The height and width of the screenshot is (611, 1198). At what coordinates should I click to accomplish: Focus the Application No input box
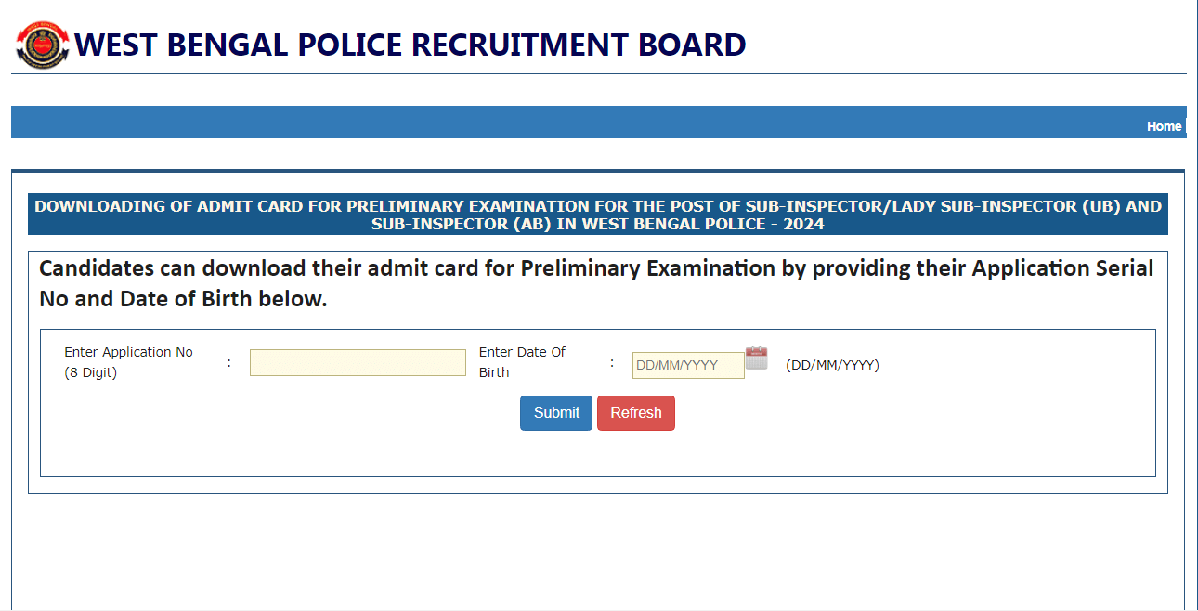(x=358, y=363)
